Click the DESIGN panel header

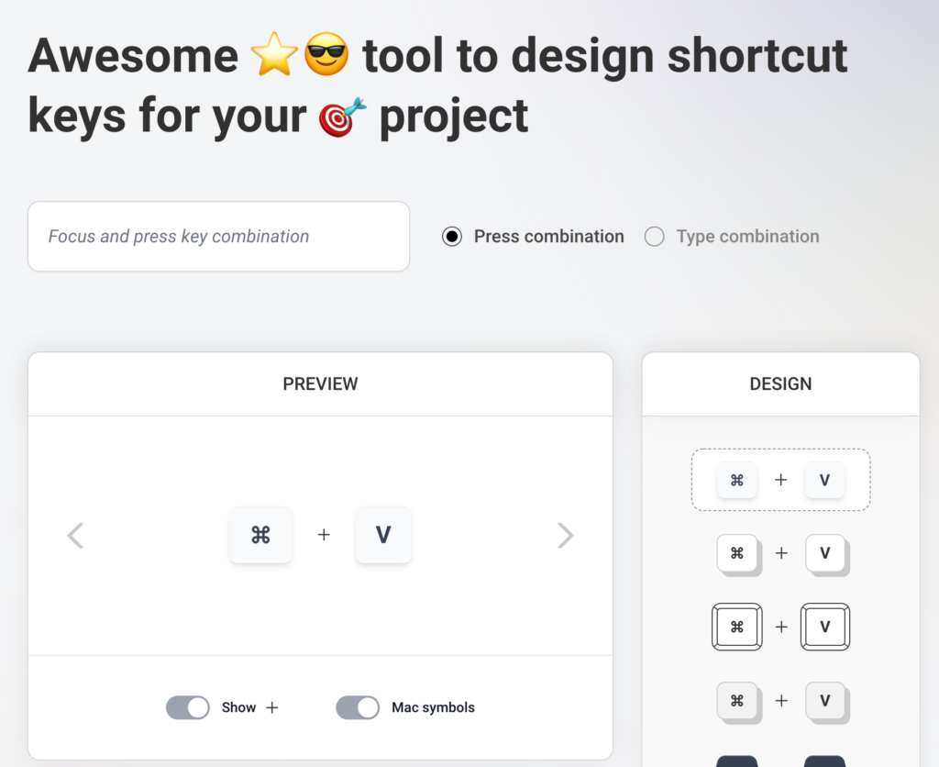[780, 383]
